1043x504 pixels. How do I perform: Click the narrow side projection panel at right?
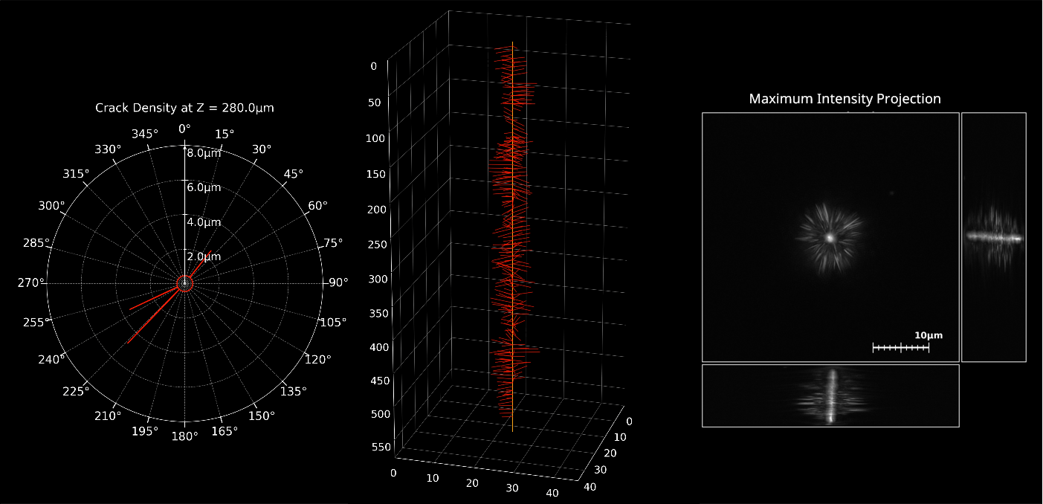(994, 237)
